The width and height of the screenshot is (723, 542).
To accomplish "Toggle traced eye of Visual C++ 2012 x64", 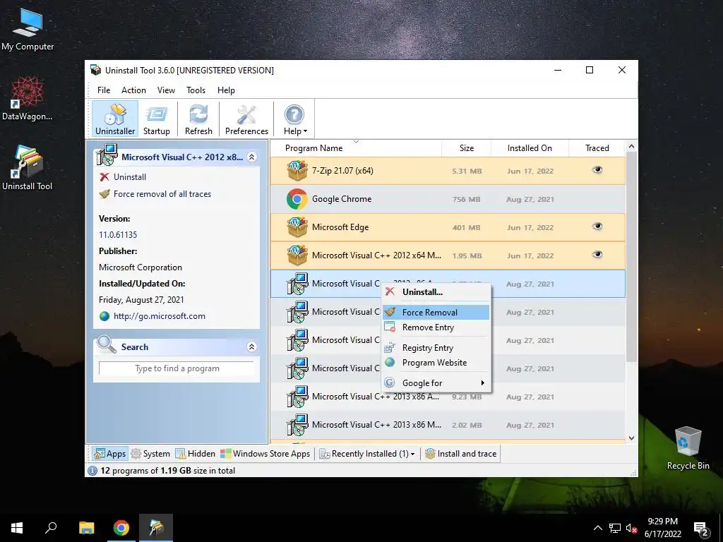I will pyautogui.click(x=597, y=254).
